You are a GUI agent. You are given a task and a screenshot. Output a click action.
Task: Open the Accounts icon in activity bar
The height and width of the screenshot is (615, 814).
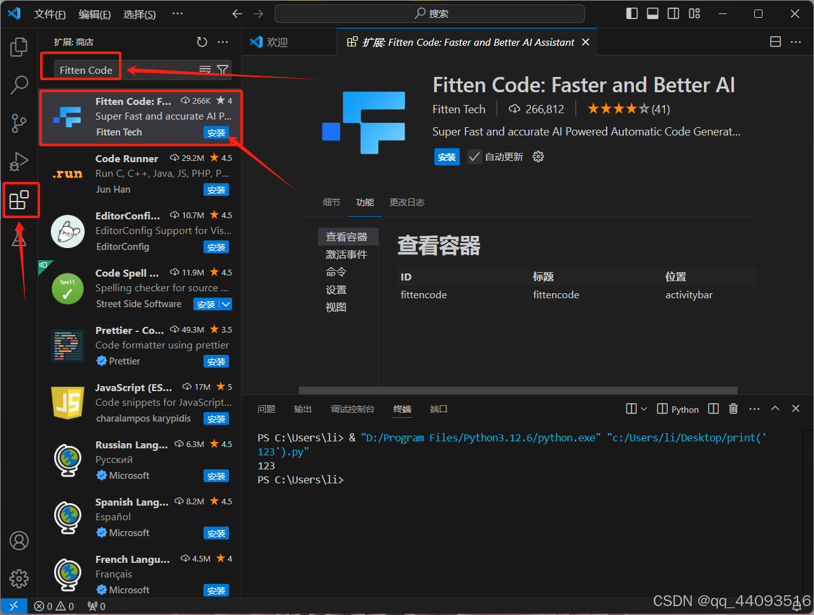pos(19,541)
